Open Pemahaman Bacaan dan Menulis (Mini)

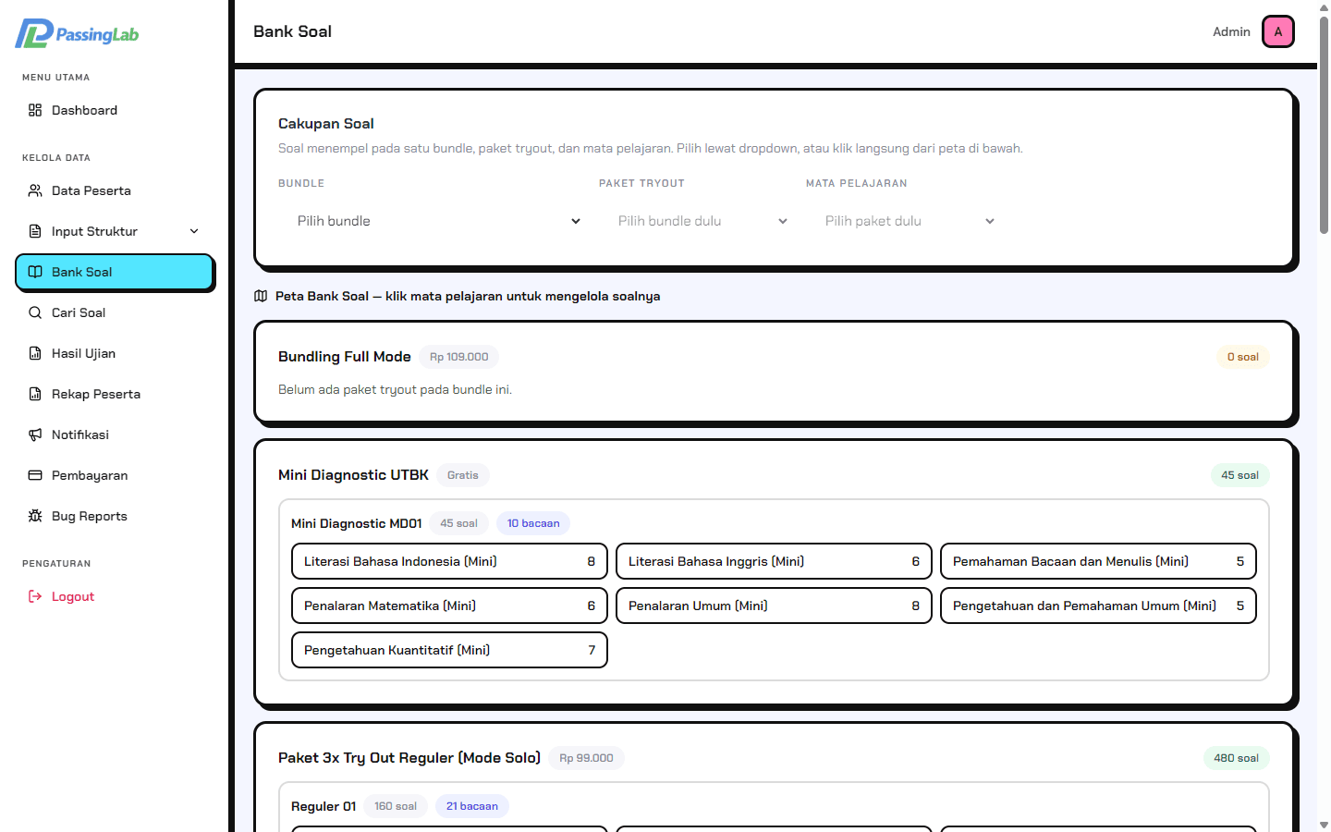pos(1098,561)
